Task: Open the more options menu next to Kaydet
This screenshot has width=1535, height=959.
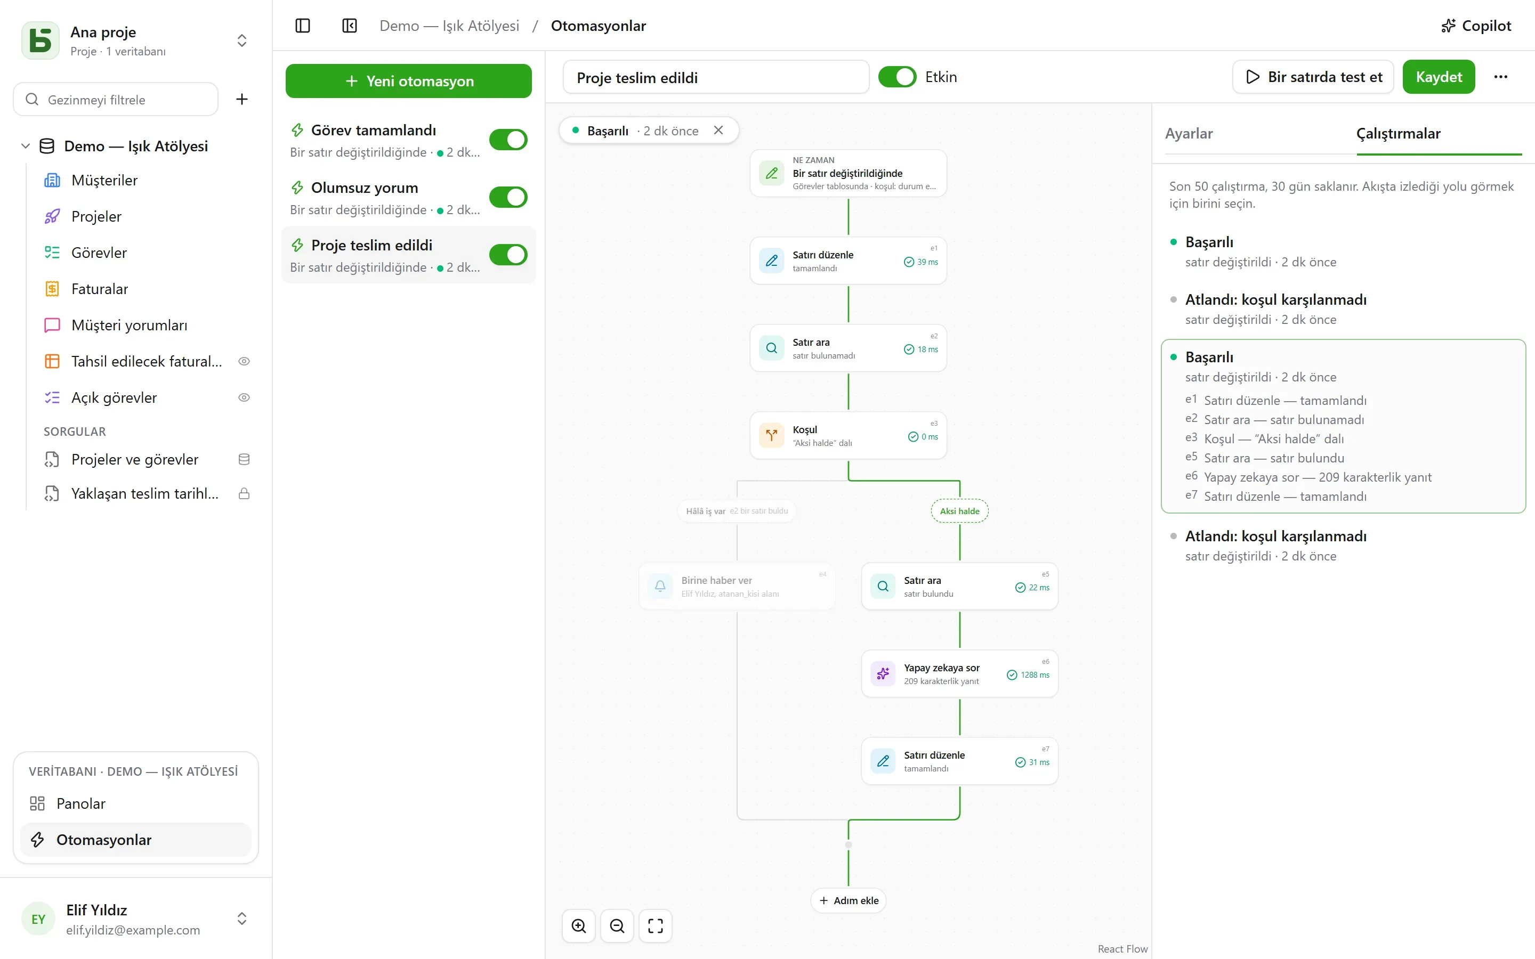Action: (1501, 77)
